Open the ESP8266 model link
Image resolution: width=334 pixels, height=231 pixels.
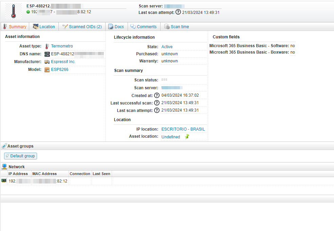[x=60, y=70]
